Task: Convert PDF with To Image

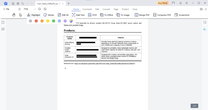Action: 123,15
